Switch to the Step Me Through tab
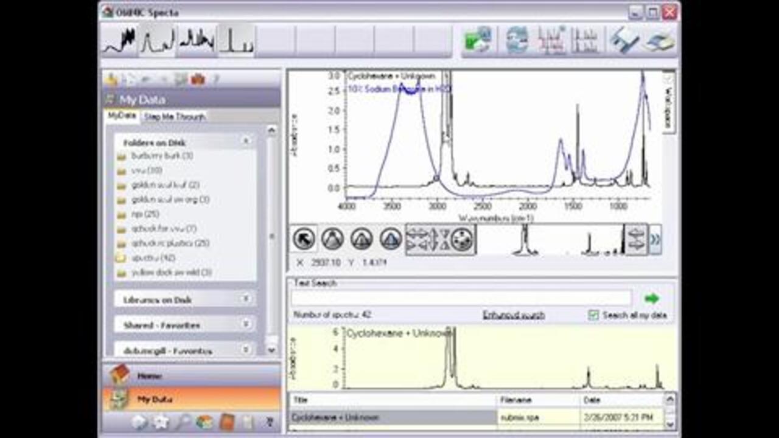The height and width of the screenshot is (438, 779). pos(175,116)
